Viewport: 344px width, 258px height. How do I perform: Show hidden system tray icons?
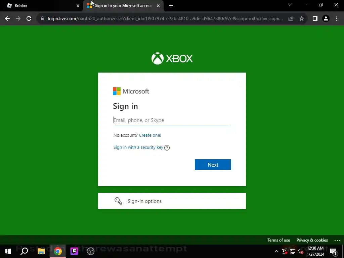click(276, 251)
